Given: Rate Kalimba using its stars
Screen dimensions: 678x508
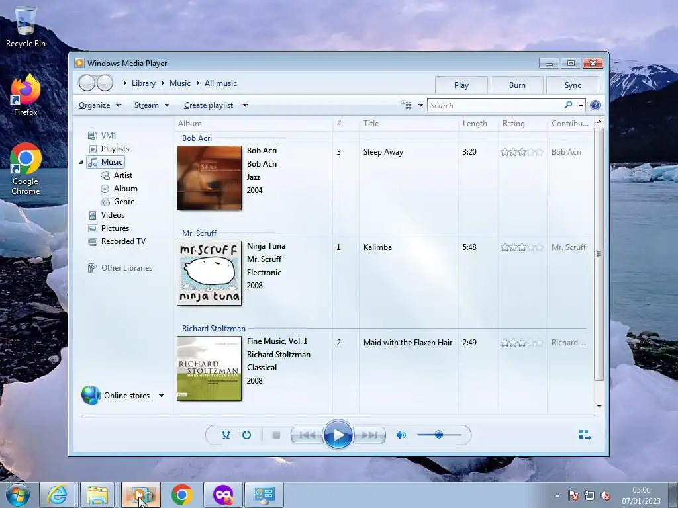Looking at the screenshot, I should [x=522, y=247].
